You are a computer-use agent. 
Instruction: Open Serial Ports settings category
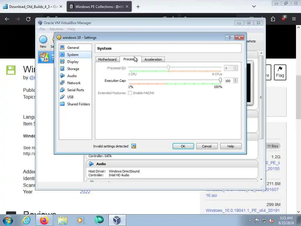pos(75,90)
